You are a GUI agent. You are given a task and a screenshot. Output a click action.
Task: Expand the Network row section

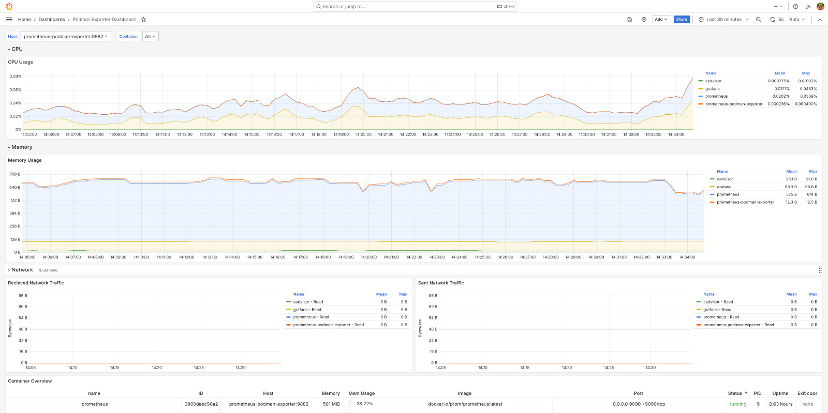[x=20, y=270]
